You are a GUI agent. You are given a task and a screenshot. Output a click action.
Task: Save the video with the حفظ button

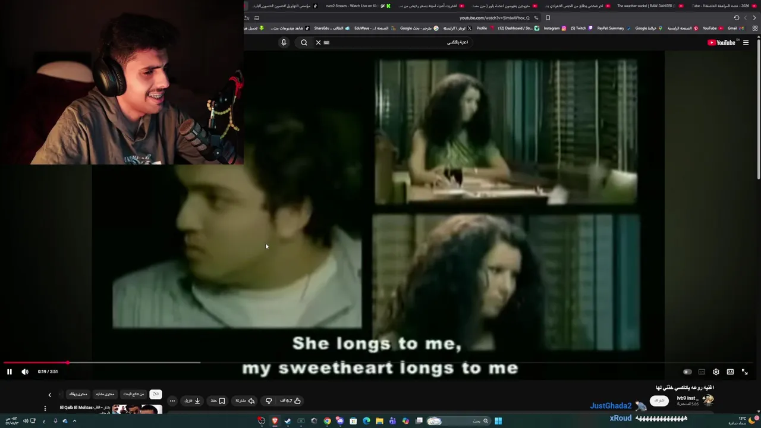click(218, 401)
